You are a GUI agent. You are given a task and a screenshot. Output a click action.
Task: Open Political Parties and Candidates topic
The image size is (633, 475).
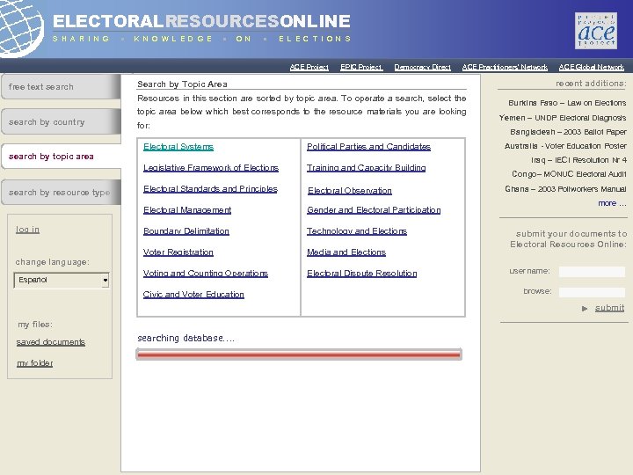[368, 147]
